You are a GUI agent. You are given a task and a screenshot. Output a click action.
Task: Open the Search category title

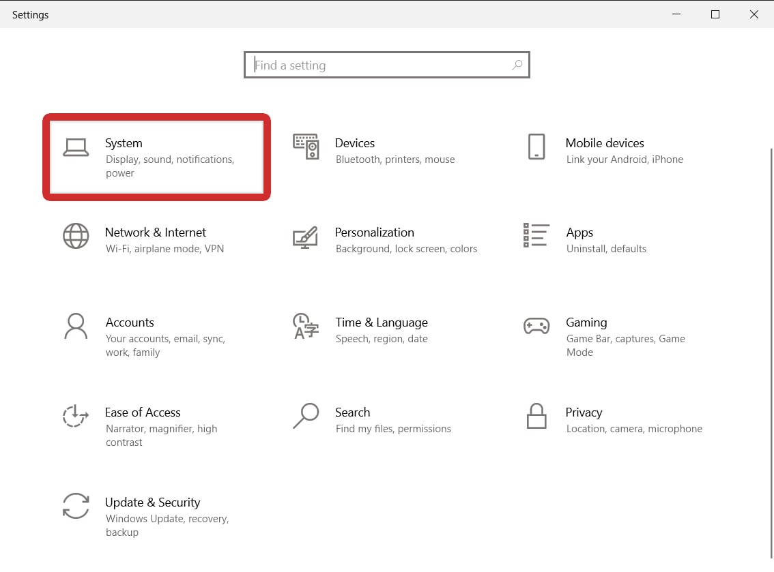pos(352,412)
